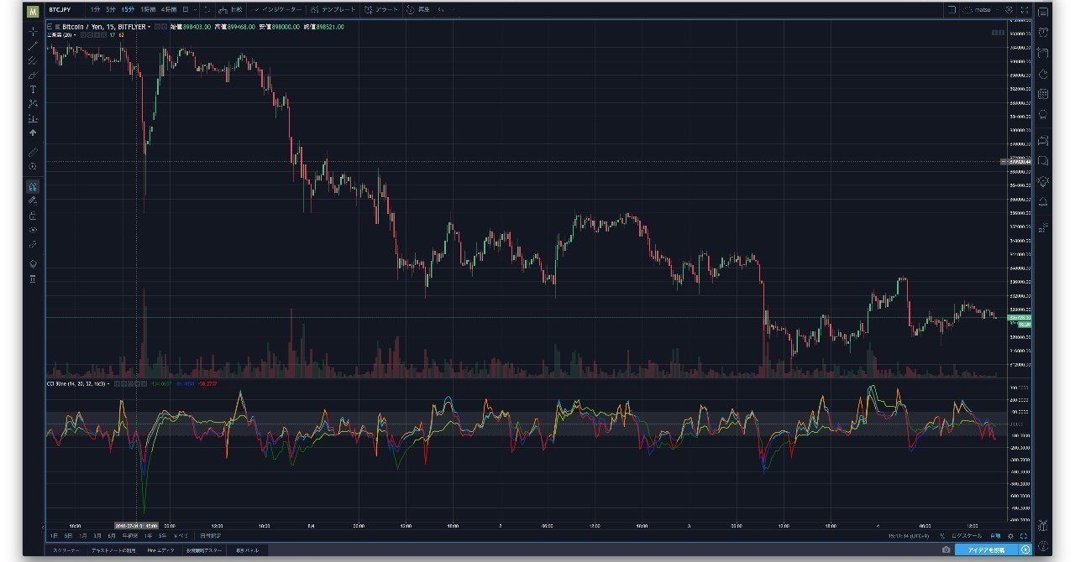Open the スクリーナー tab at the bottom

click(x=66, y=549)
